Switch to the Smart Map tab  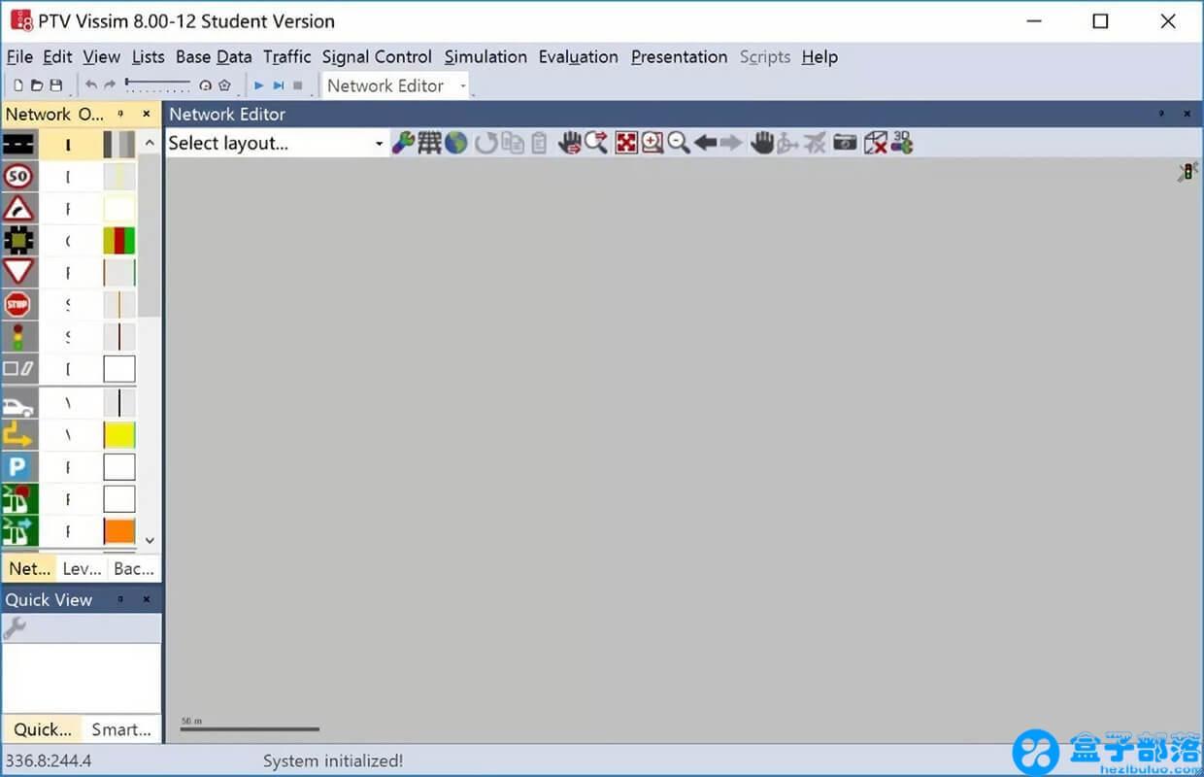[x=121, y=729]
